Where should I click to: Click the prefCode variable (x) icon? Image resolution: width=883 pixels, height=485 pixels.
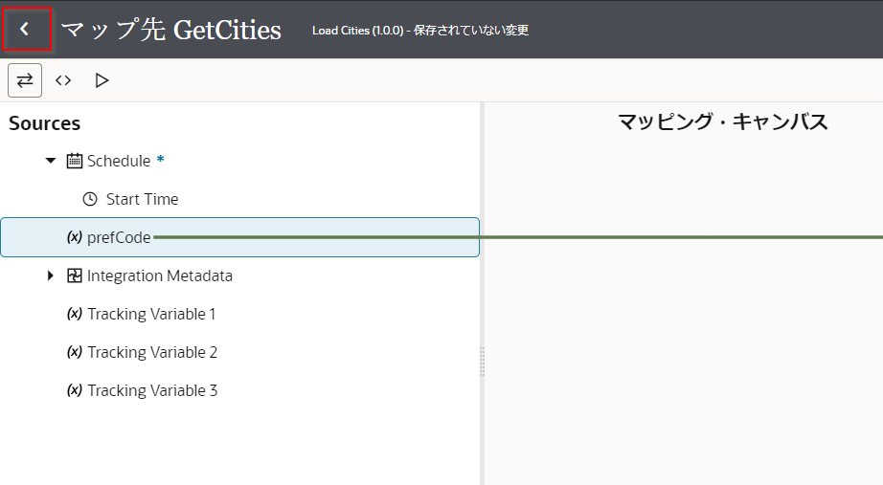click(75, 237)
